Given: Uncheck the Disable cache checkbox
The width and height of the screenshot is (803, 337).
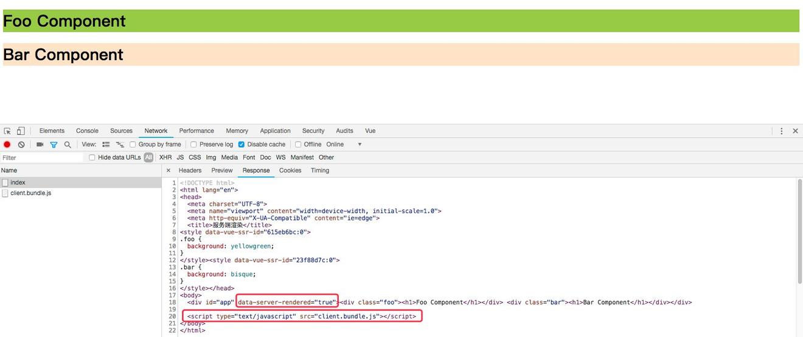Looking at the screenshot, I should click(x=242, y=145).
